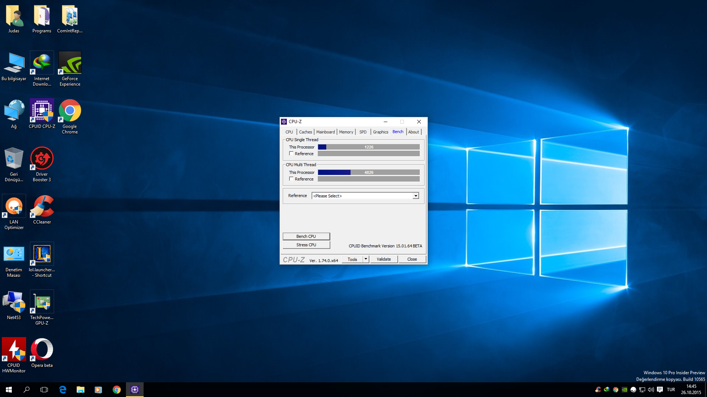Image resolution: width=707 pixels, height=397 pixels.
Task: Expand the Tools button dropdown arrow
Action: 366,259
